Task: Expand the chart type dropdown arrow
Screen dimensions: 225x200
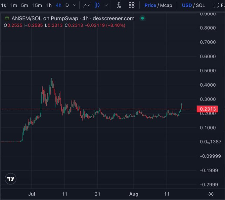Action: point(106,5)
